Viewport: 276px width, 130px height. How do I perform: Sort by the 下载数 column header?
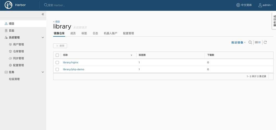pos(211,55)
